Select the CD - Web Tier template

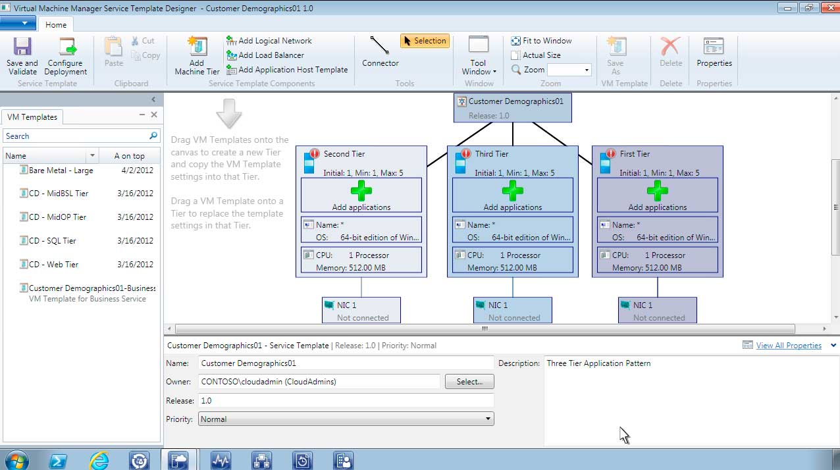(x=53, y=265)
